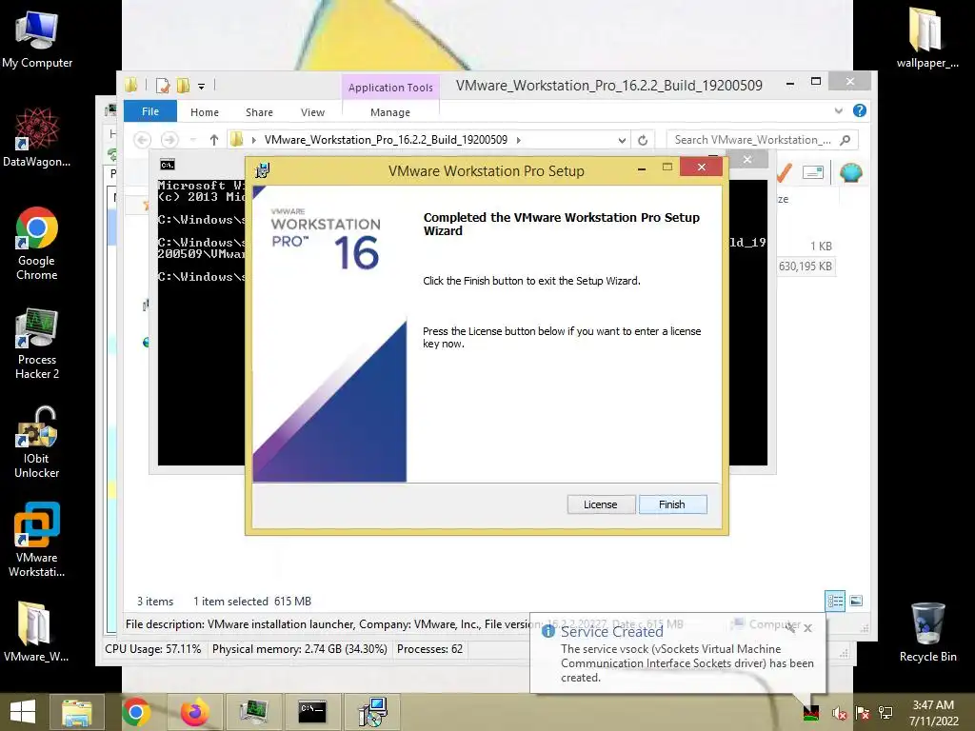
Task: Switch to Command Prompt in the taskbar
Action: (x=312, y=712)
